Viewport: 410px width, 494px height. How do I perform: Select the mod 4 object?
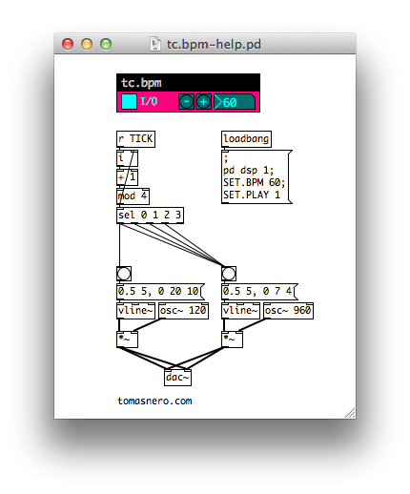(133, 196)
